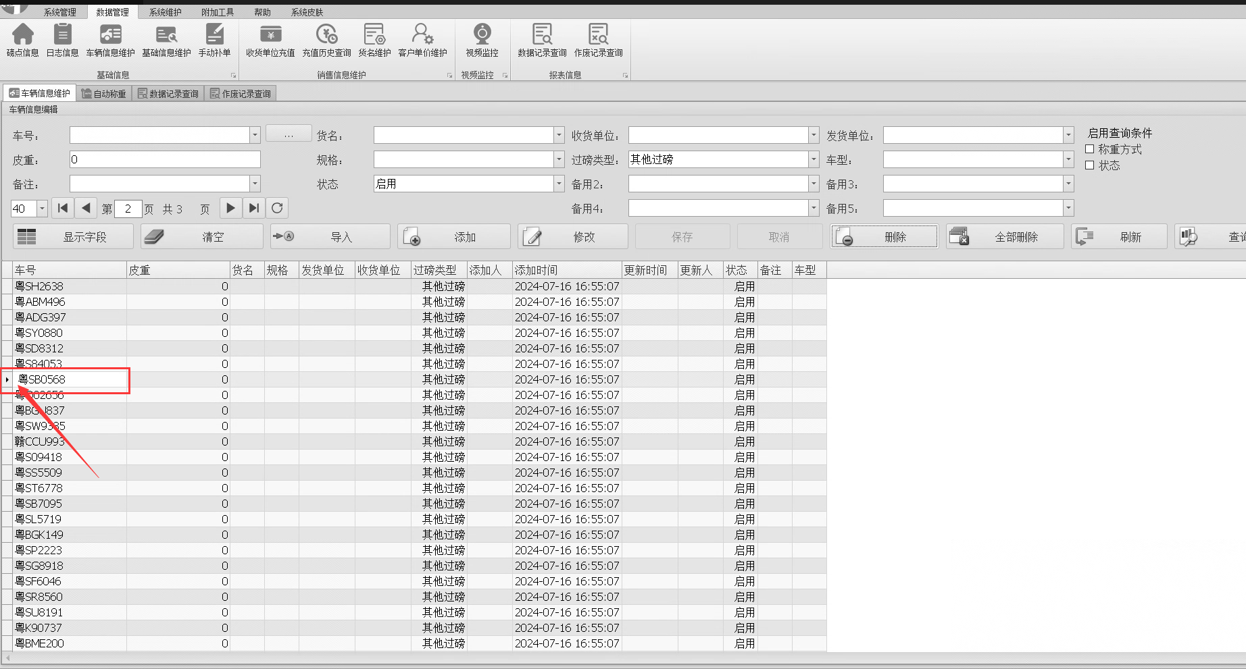This screenshot has width=1246, height=669.
Task: Expand the 车型 dropdown
Action: 1068,159
